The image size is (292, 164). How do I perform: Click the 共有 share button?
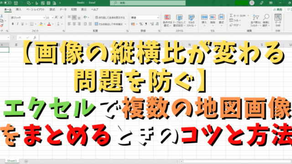[278, 10]
